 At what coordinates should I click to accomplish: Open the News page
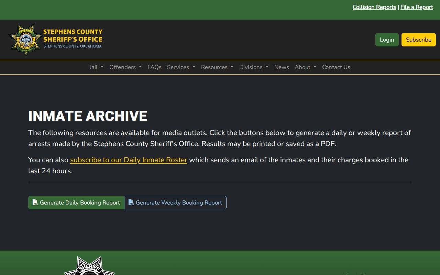282,67
